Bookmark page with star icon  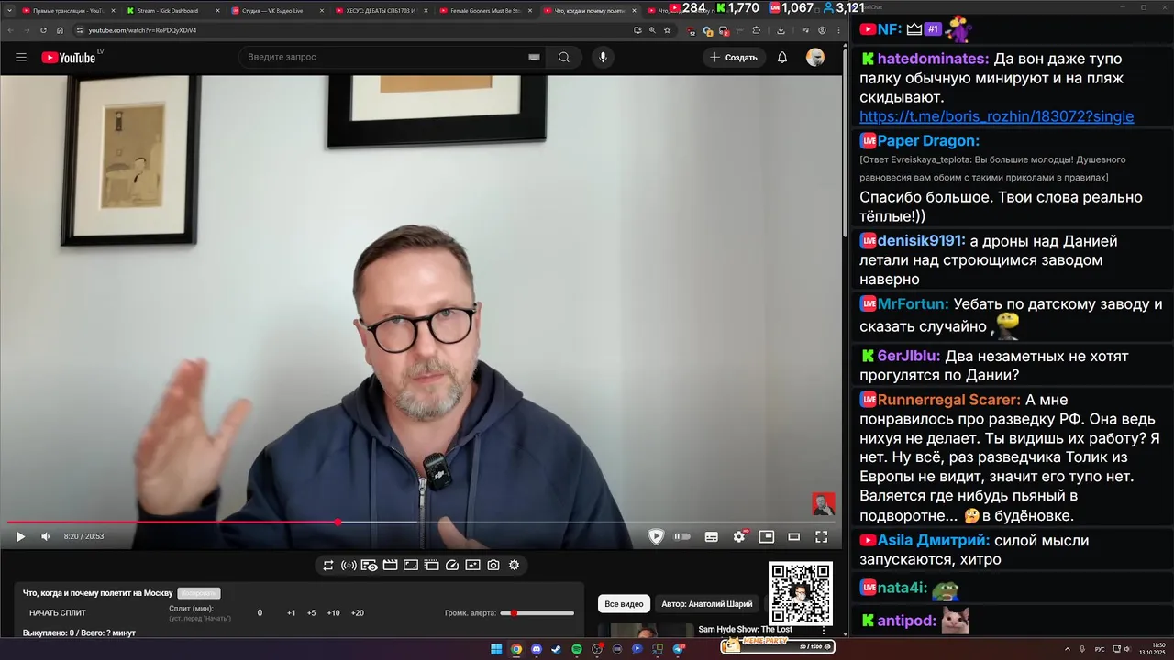[667, 30]
